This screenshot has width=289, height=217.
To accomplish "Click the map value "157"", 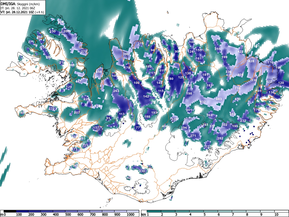I will click(96, 128).
